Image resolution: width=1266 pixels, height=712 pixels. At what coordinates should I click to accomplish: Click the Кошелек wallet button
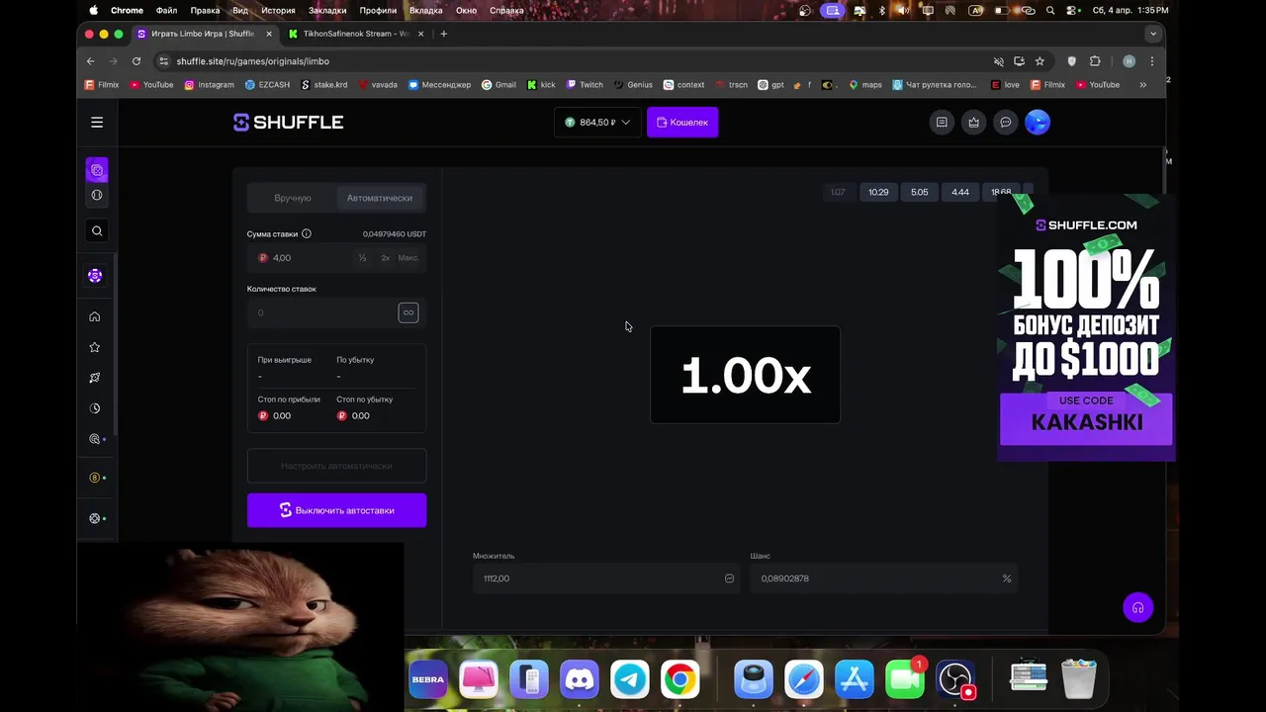[x=682, y=123]
